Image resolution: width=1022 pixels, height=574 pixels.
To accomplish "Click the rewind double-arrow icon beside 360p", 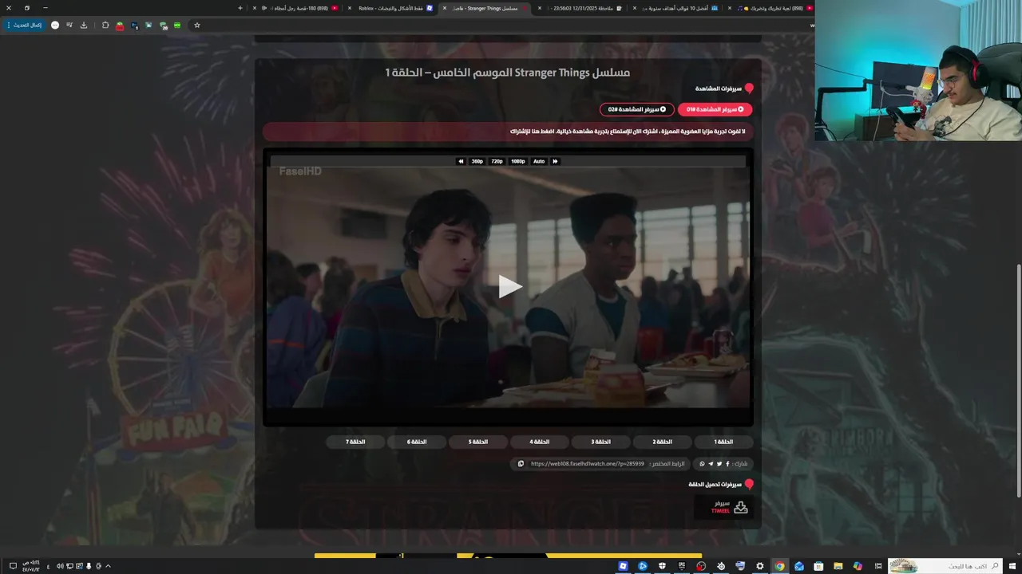I will click(x=461, y=161).
